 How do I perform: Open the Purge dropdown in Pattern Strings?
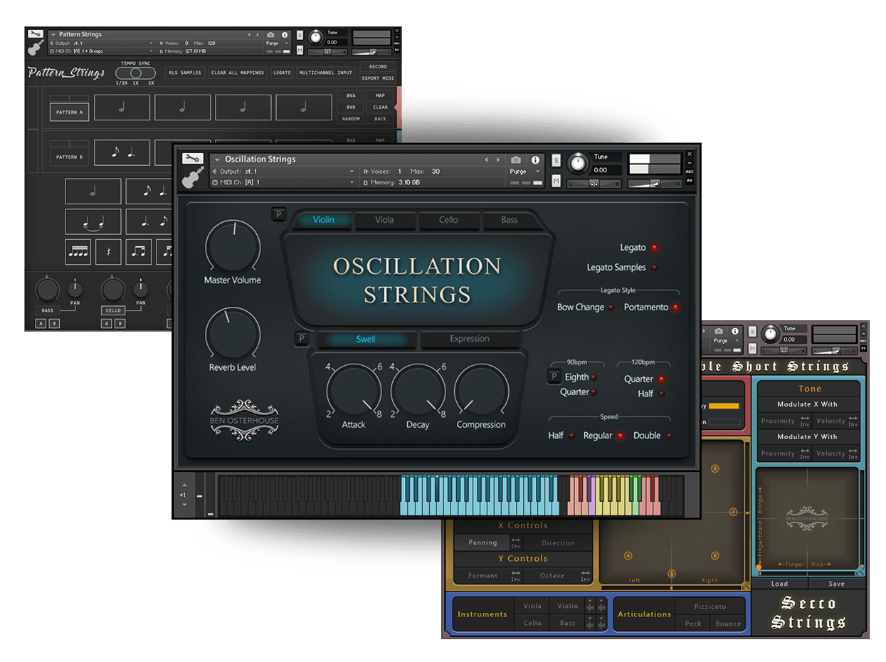tap(278, 43)
